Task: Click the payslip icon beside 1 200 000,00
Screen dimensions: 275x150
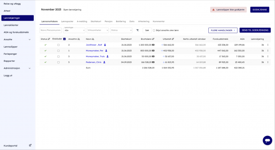Action: [x=153, y=45]
